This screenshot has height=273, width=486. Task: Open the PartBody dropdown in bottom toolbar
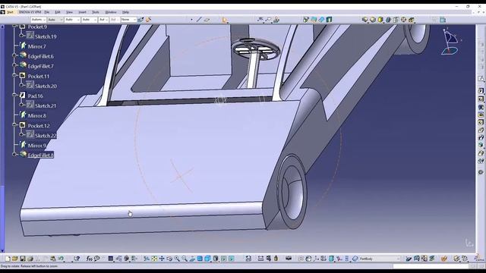380,259
